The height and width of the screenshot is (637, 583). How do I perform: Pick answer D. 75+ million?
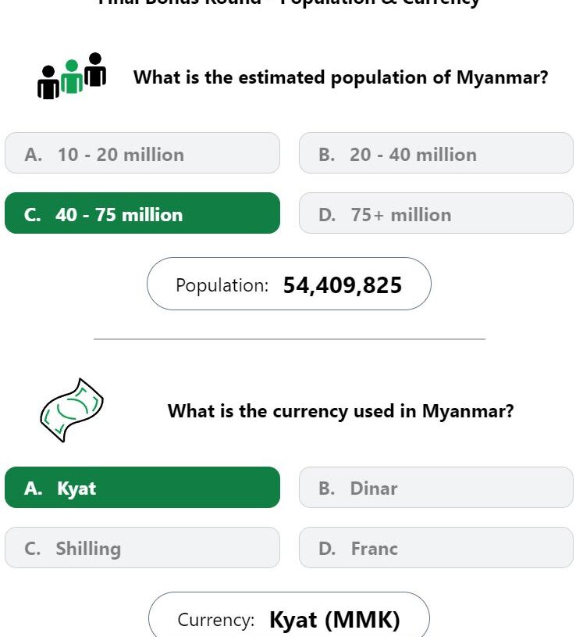pyautogui.click(x=435, y=213)
